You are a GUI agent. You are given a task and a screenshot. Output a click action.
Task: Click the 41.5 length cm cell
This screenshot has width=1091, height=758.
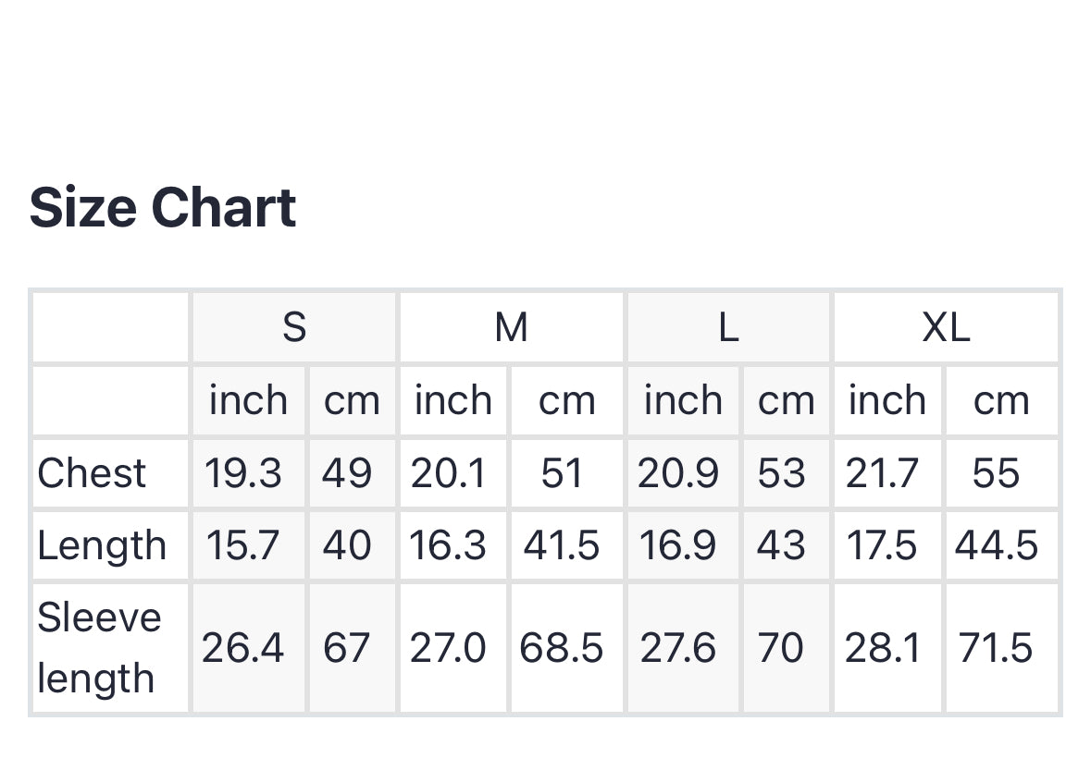[x=561, y=545]
